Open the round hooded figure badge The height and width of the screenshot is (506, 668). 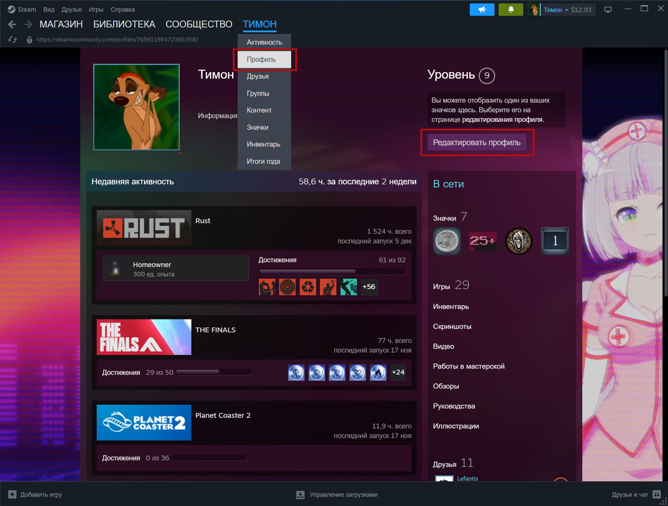(519, 241)
